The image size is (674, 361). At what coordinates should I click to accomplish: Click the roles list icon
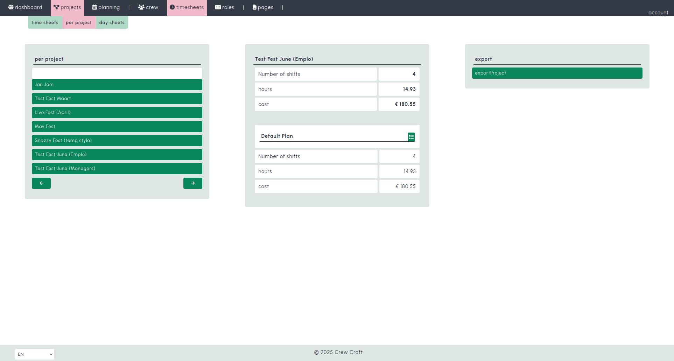[218, 7]
